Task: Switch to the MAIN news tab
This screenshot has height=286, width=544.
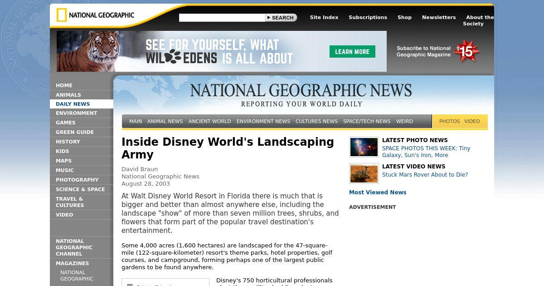Action: (136, 121)
